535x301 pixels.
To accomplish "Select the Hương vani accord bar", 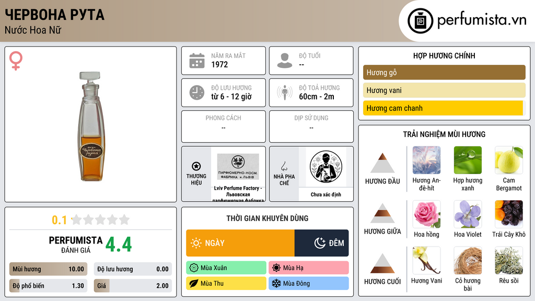I will pyautogui.click(x=444, y=90).
